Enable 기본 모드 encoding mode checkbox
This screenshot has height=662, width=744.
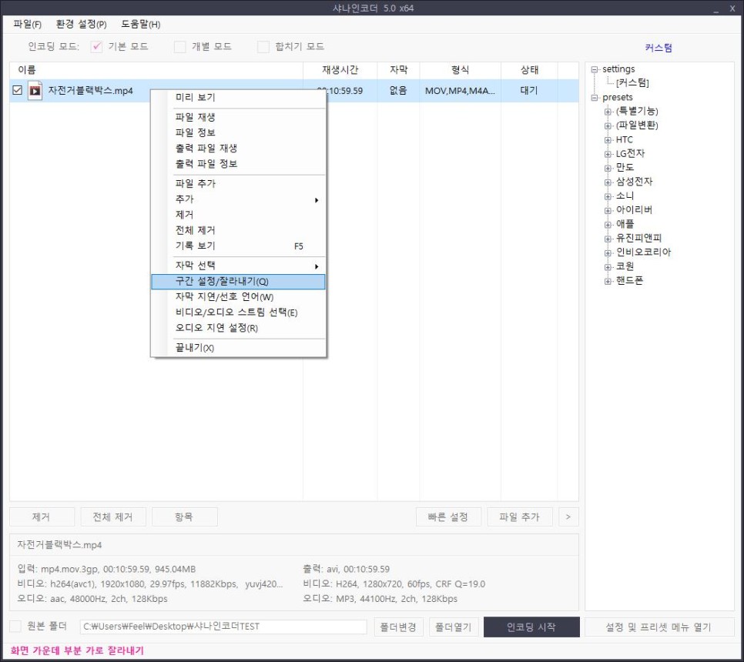pyautogui.click(x=96, y=46)
